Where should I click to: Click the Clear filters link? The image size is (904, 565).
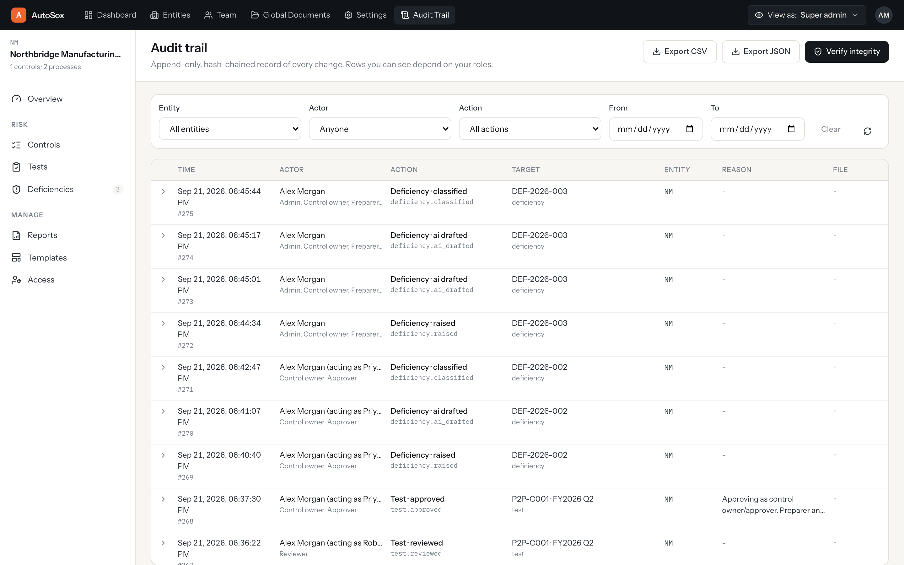(831, 129)
